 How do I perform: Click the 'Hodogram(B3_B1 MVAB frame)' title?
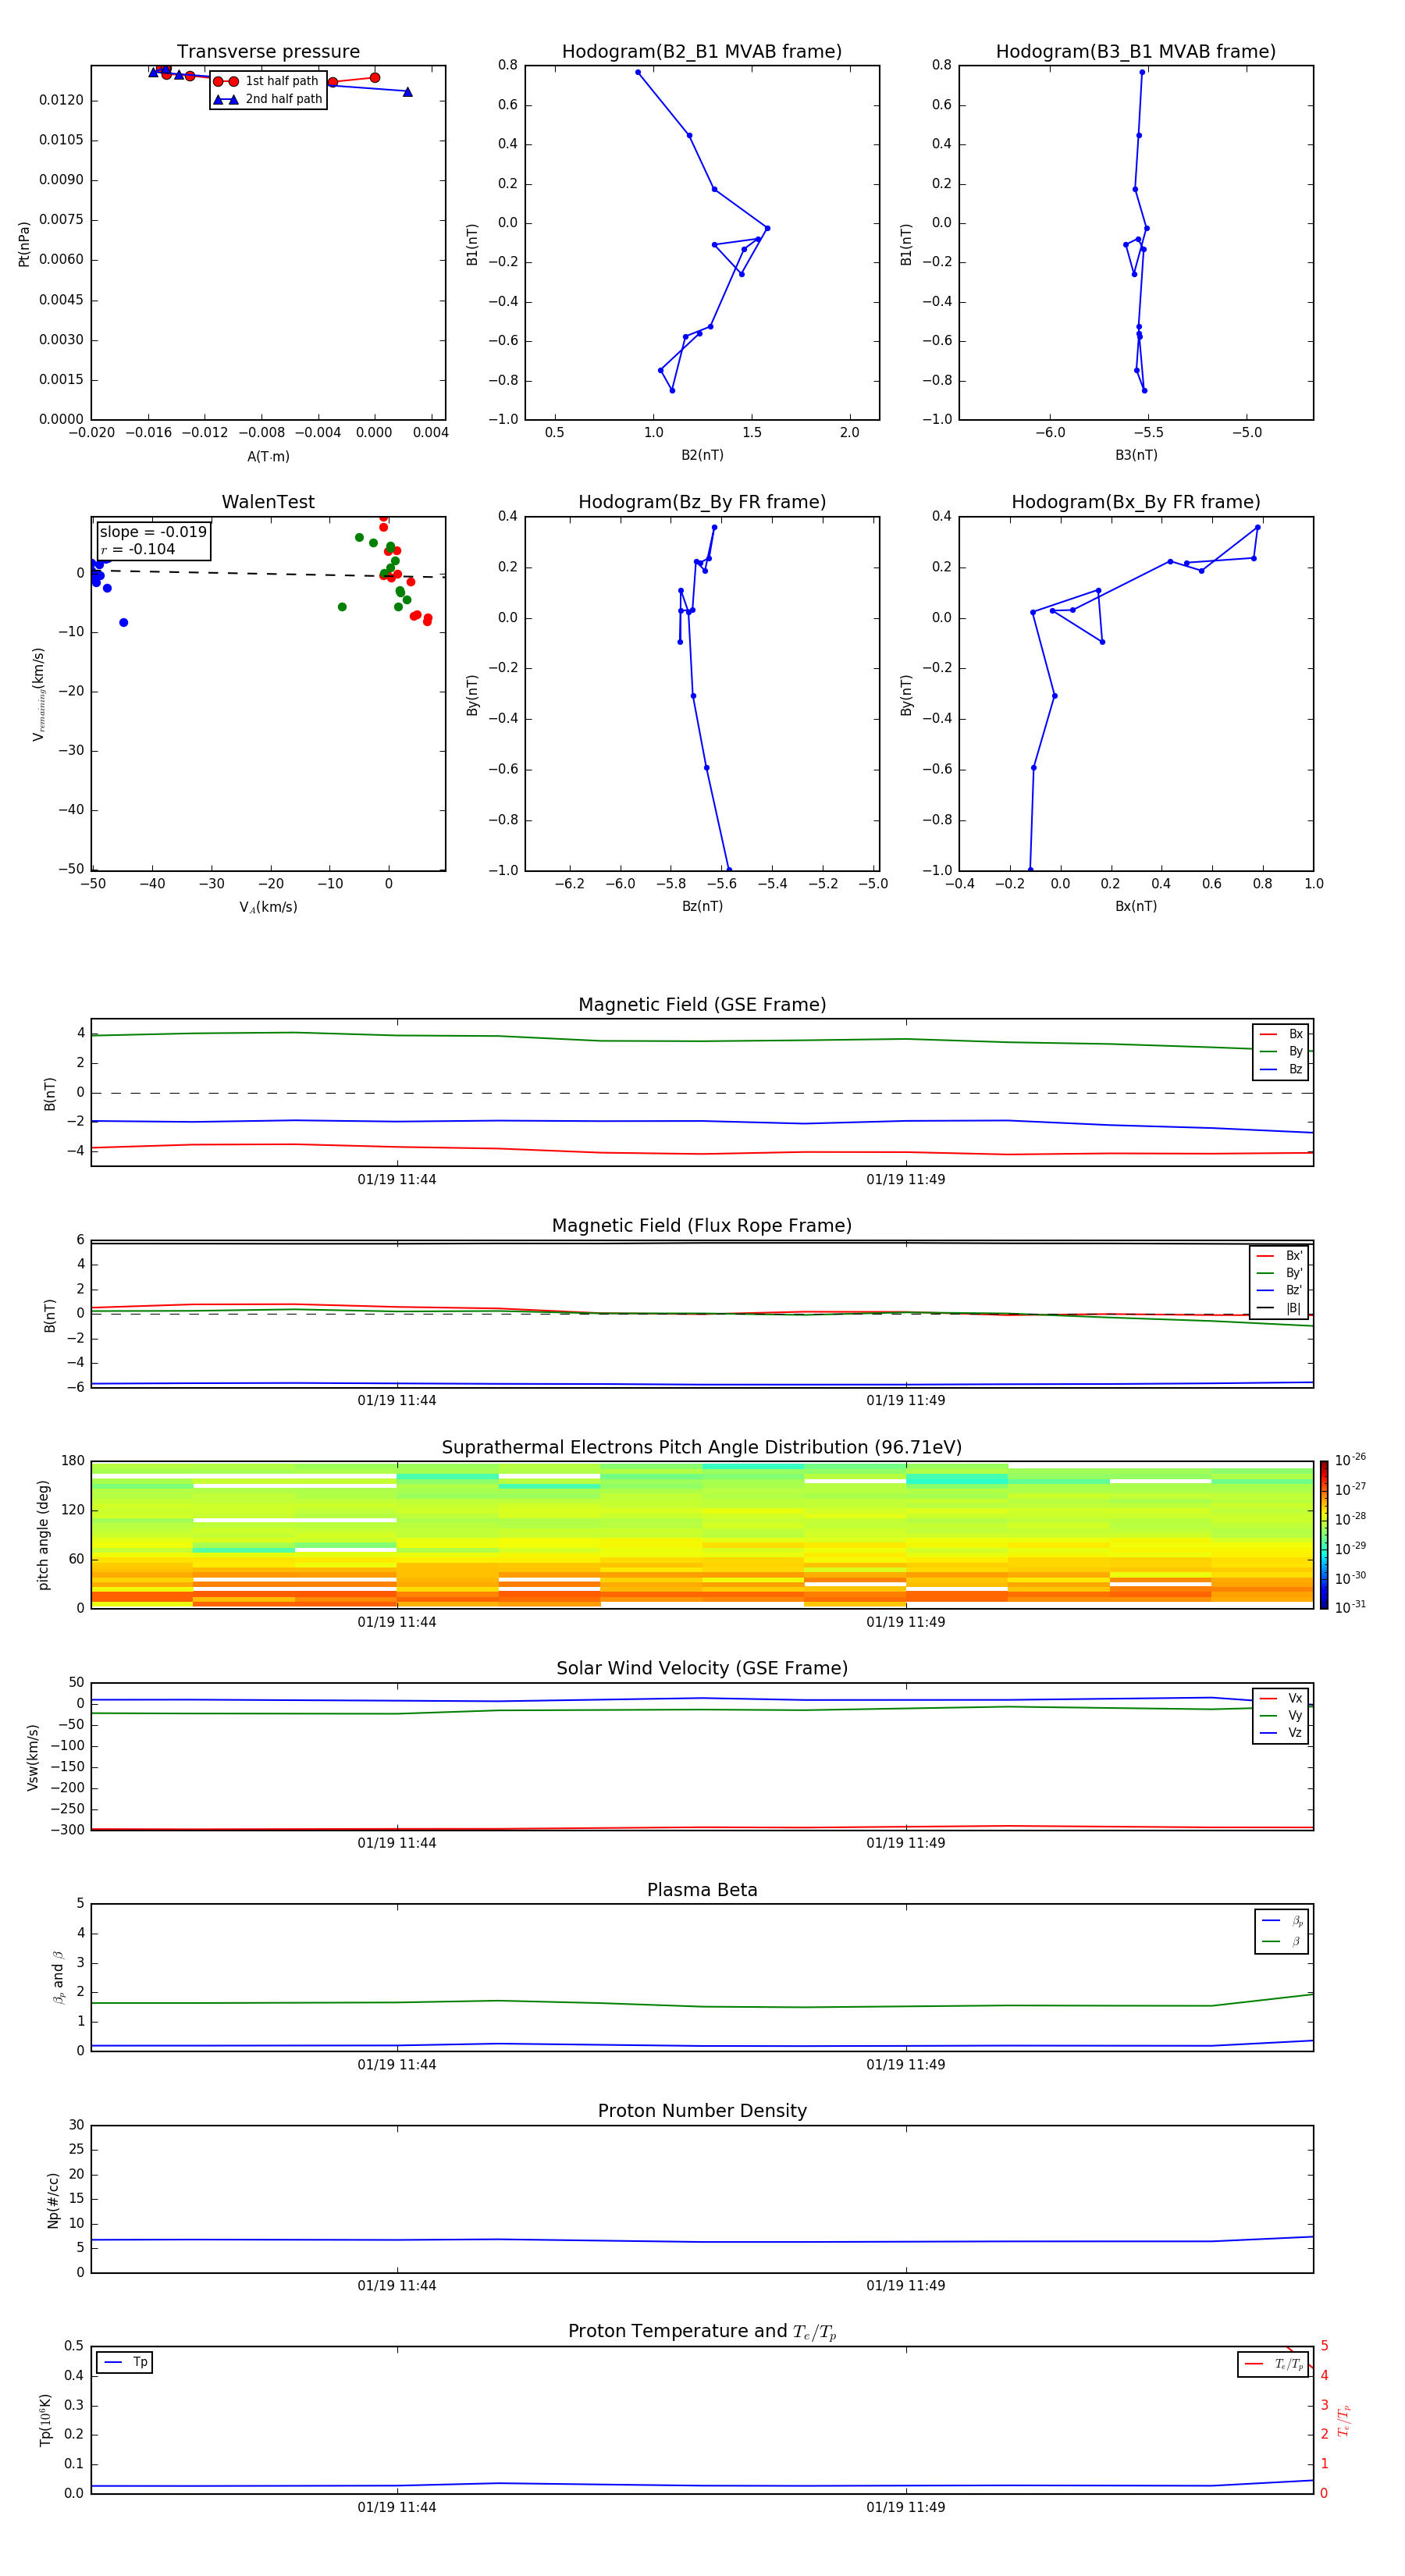[1136, 51]
